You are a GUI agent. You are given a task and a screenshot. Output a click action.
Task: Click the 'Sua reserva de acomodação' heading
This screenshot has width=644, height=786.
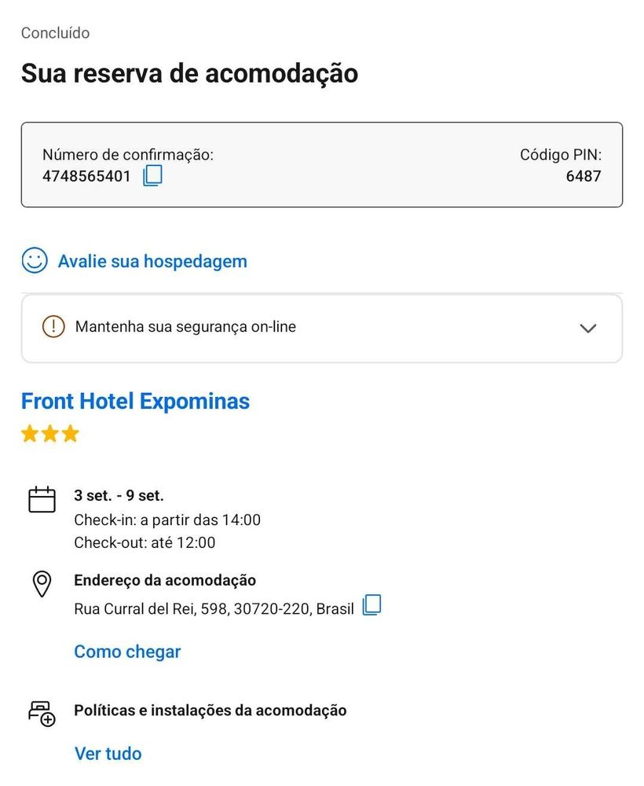[189, 73]
